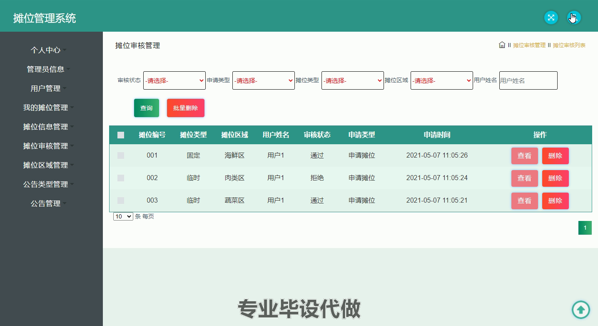Click the 摊位审核列表 breadcrumb link

pos(569,45)
